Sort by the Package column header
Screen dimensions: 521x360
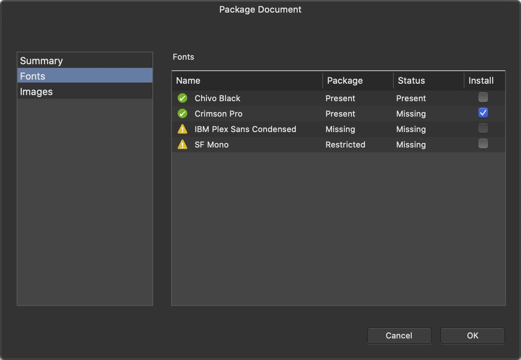click(x=358, y=80)
